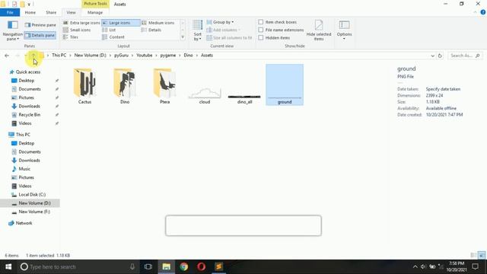
Task: Select the cloud image file
Action: (205, 95)
